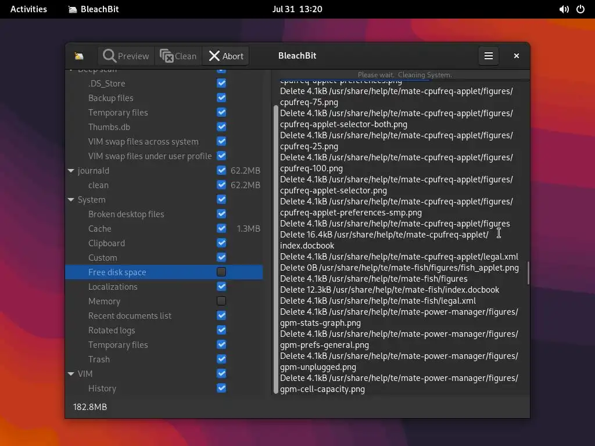Click the log output scrollbar thumb

[528, 273]
